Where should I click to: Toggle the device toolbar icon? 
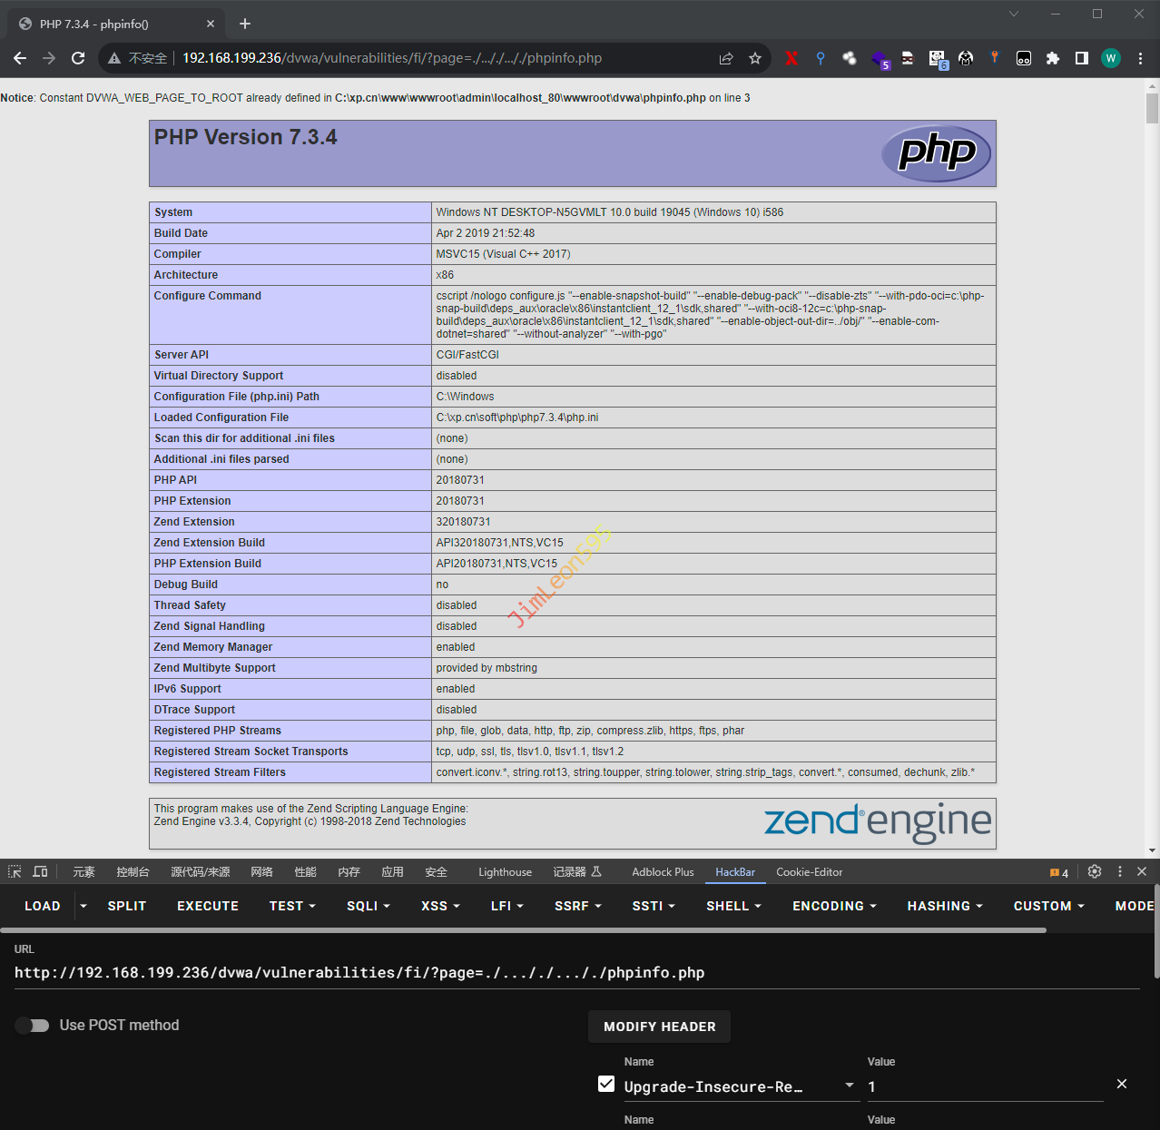[x=40, y=871]
